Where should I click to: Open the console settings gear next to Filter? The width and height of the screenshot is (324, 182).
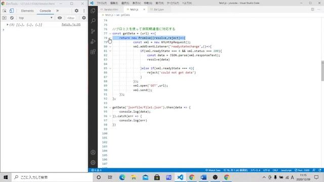84,18
